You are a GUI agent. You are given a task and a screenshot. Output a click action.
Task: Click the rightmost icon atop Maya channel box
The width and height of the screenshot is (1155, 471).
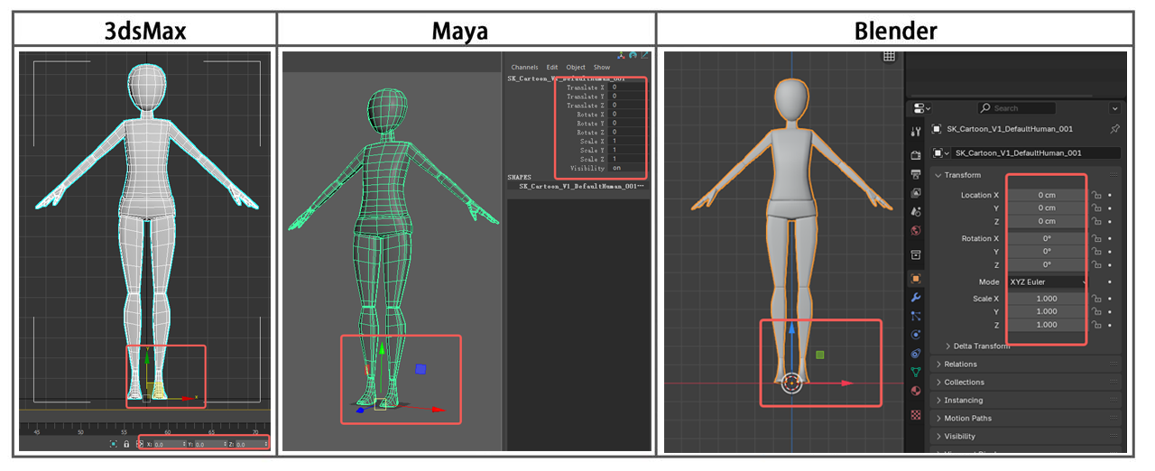pos(644,56)
